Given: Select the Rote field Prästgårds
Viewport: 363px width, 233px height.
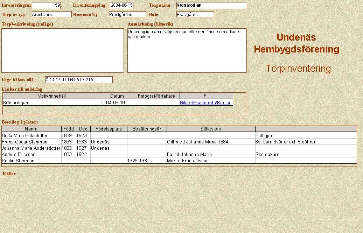Looking at the screenshot, I should (195, 14).
